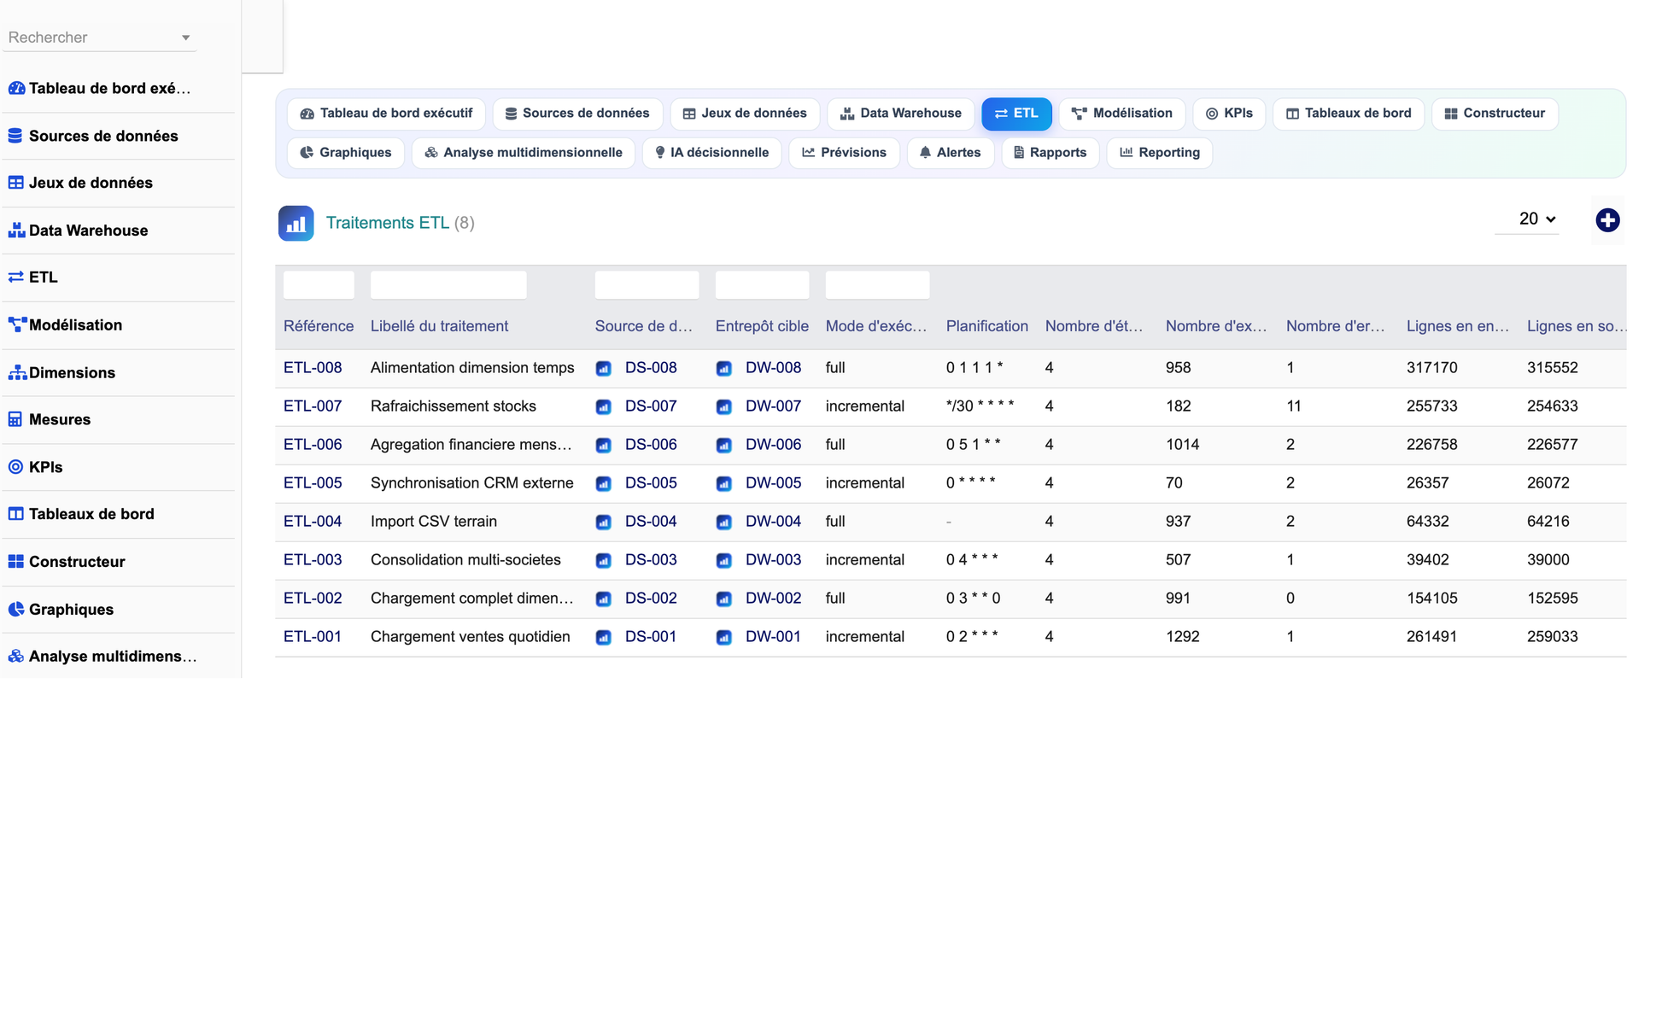Click the DS-004 source icon
Image resolution: width=1662 pixels, height=1028 pixels.
[603, 523]
